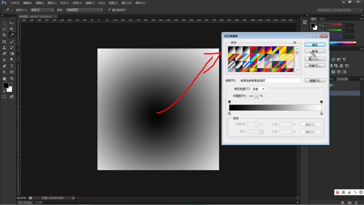Open the 渐变类型 dropdown
This screenshot has width=364, height=205.
[258, 89]
